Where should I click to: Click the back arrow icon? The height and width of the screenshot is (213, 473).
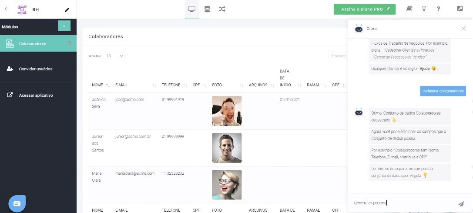tap(7, 9)
